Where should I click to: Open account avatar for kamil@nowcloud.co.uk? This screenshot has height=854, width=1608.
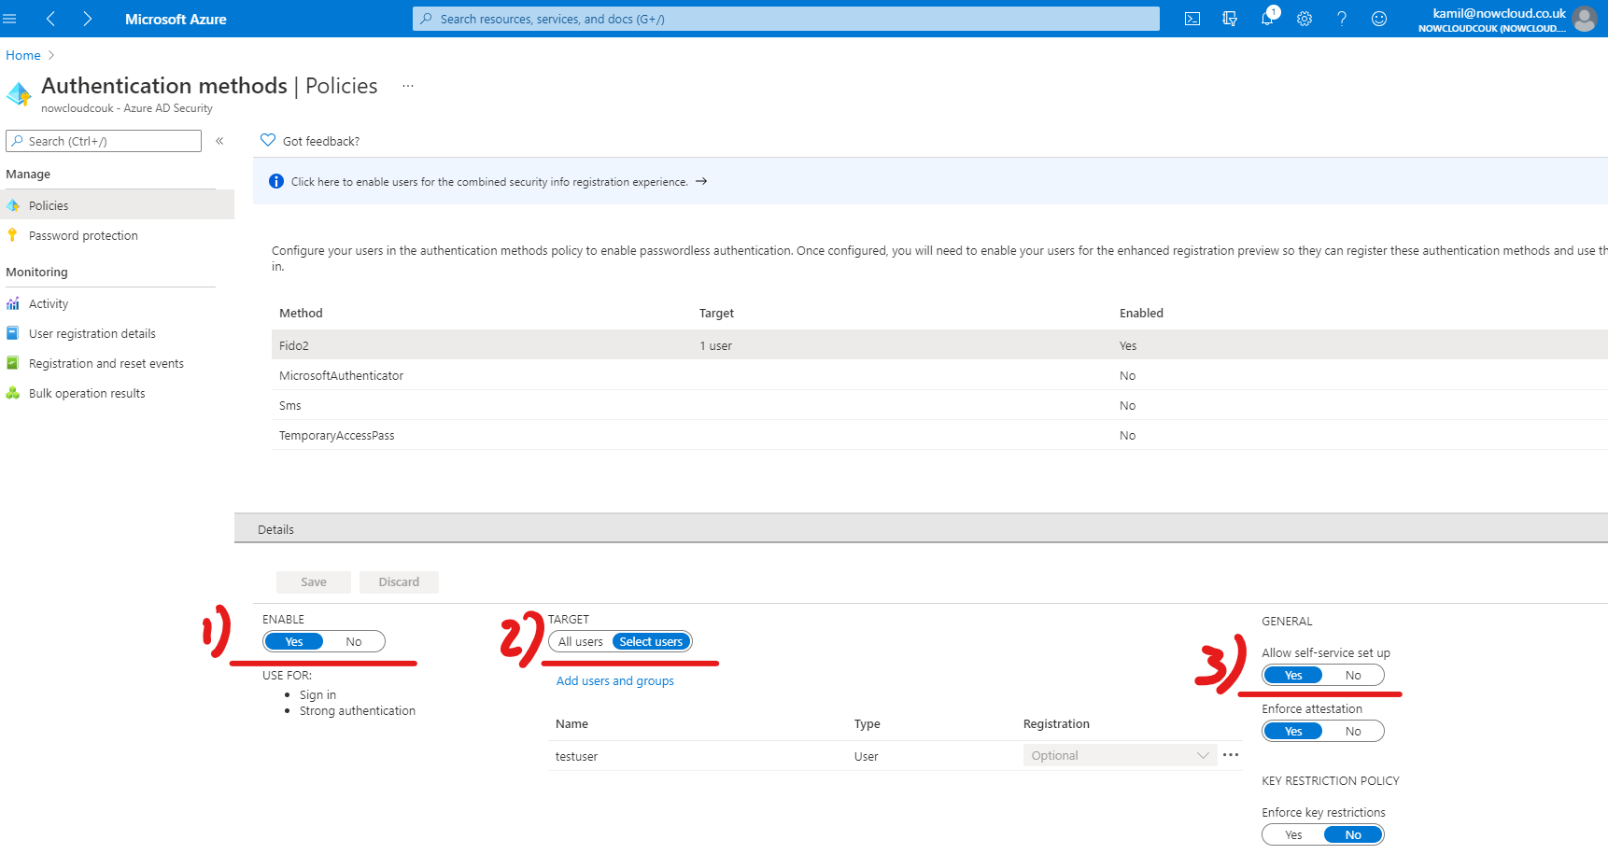point(1585,19)
